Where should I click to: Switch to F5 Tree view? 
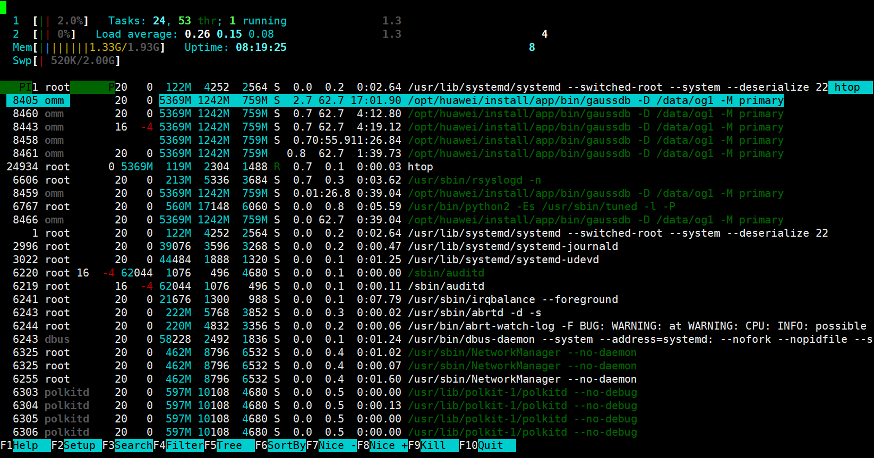pyautogui.click(x=229, y=445)
